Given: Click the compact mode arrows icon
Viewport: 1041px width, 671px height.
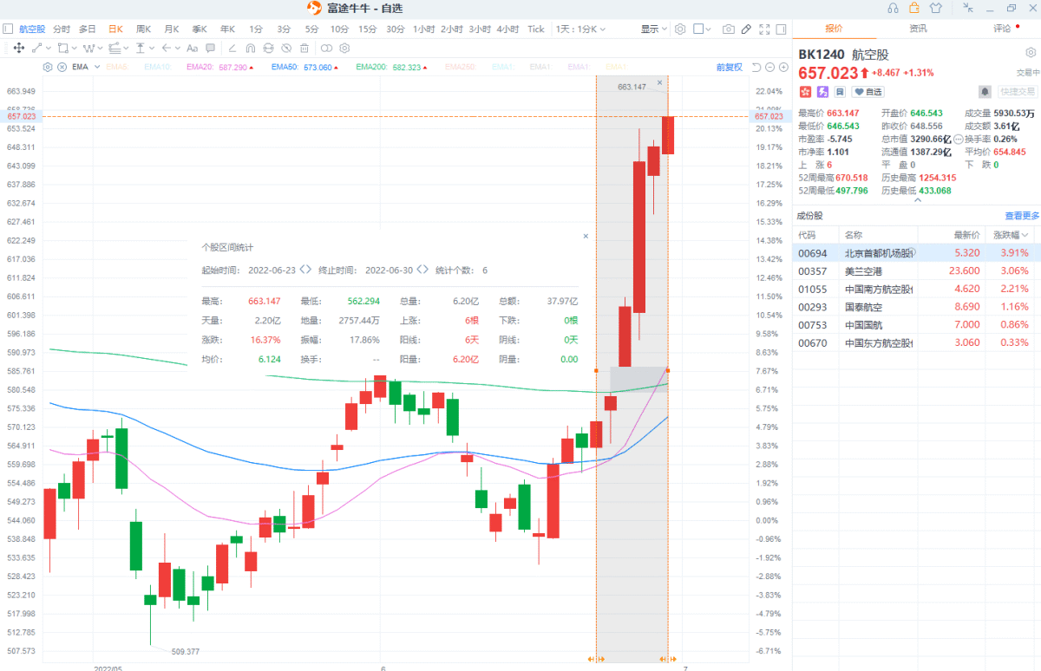Looking at the screenshot, I should [x=967, y=8].
